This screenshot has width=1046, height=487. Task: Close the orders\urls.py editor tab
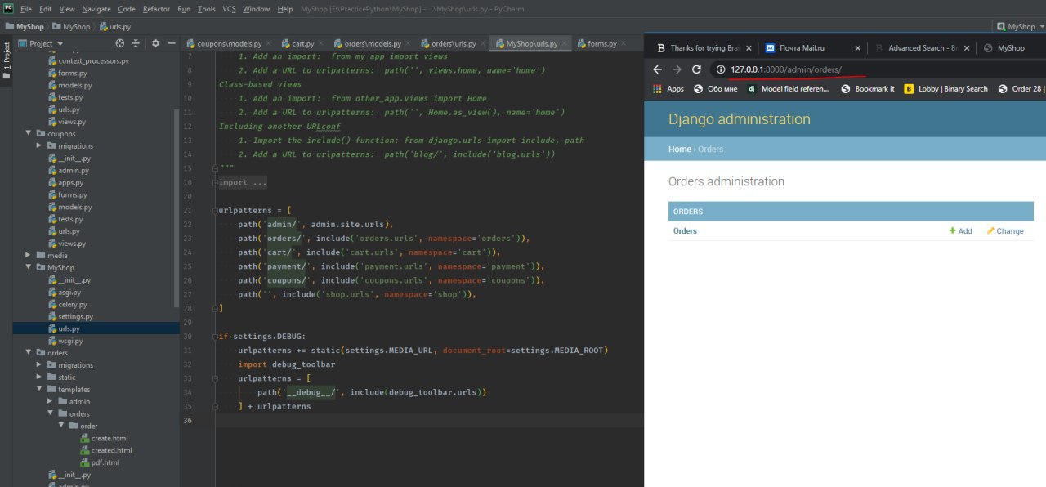482,43
